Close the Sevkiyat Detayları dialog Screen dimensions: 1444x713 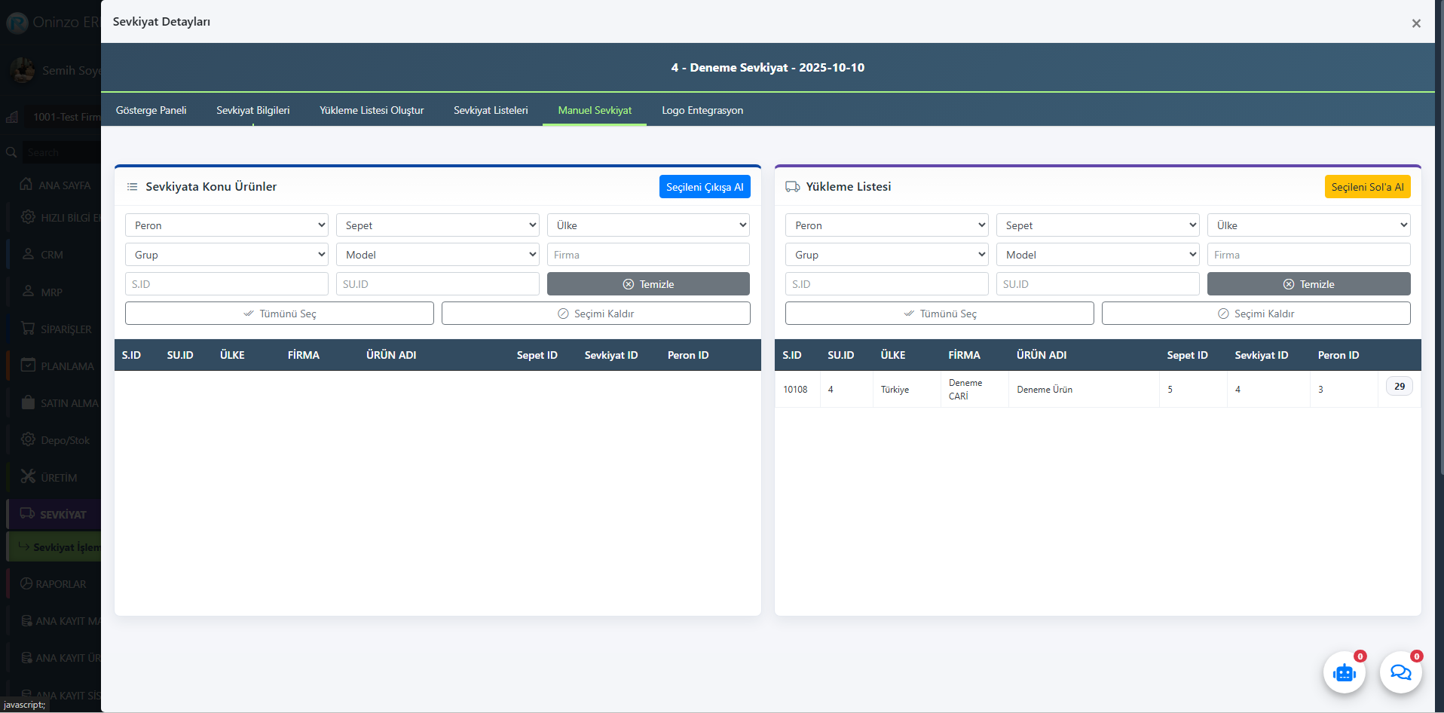[x=1416, y=23]
